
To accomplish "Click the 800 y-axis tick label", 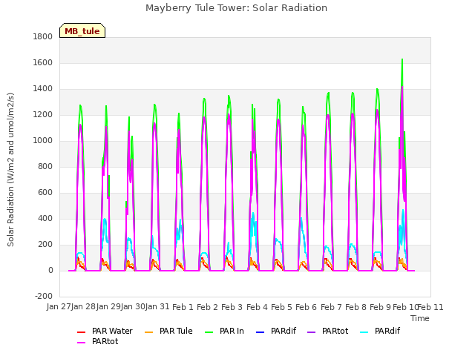I will coord(45,166).
